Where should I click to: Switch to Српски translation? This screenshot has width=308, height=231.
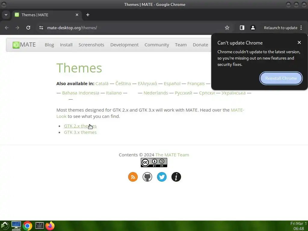207,93
